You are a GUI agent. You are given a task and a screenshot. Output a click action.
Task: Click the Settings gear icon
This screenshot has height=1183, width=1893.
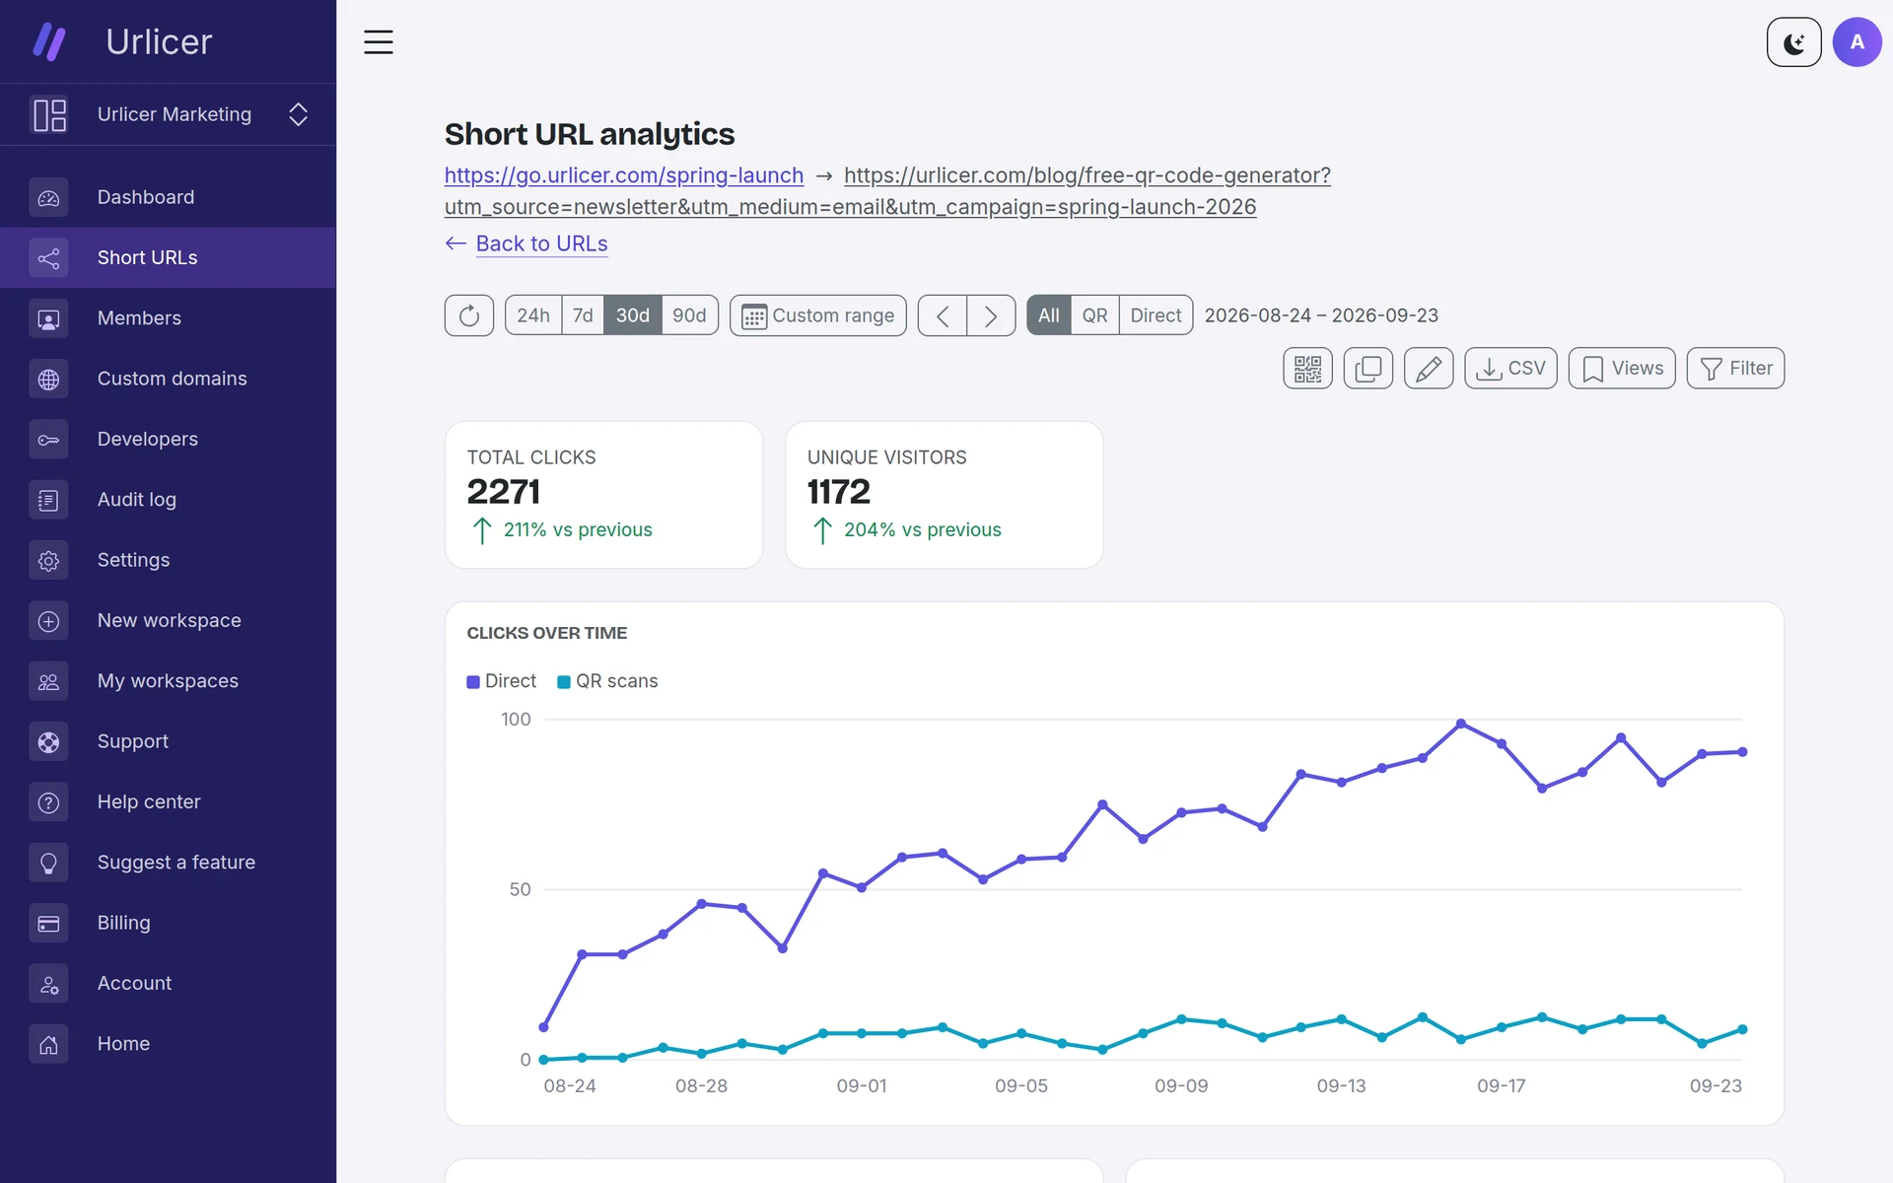pos(48,560)
